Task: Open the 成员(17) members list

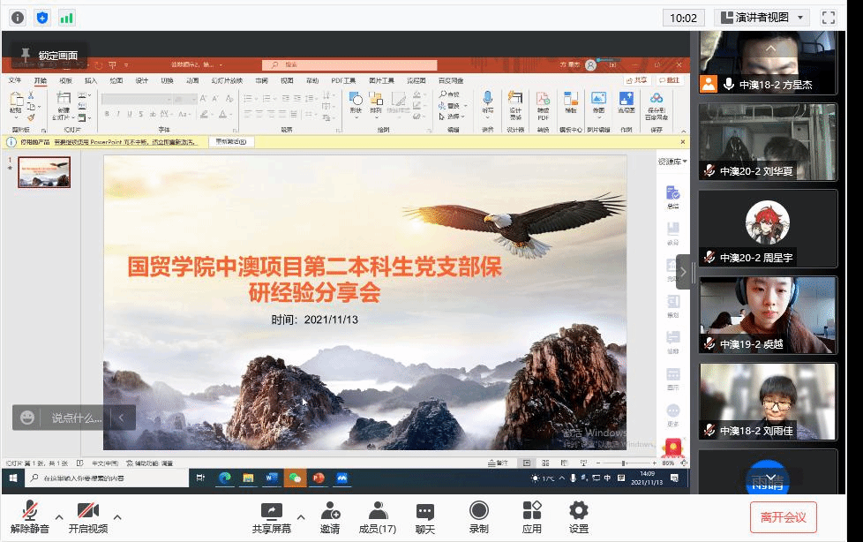Action: pos(377,516)
